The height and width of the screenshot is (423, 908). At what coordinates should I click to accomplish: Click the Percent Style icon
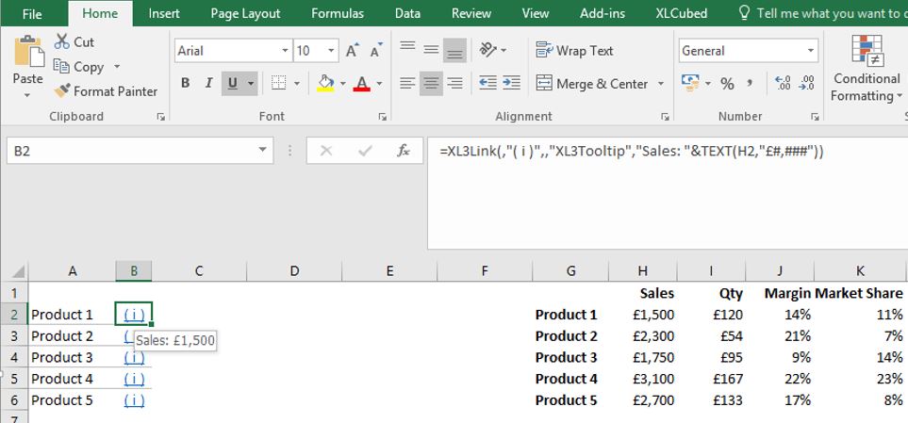727,84
